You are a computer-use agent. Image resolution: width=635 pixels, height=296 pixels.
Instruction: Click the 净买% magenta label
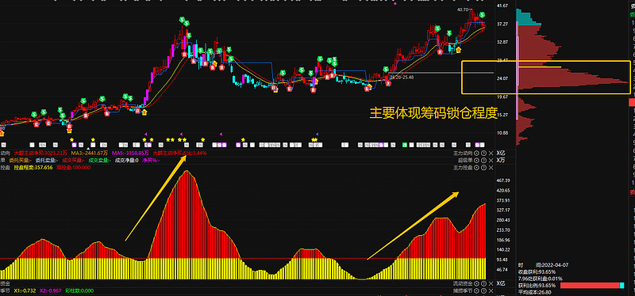[150, 161]
